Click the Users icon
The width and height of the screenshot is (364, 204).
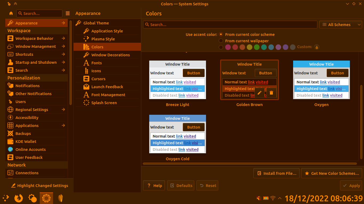[x=10, y=102]
